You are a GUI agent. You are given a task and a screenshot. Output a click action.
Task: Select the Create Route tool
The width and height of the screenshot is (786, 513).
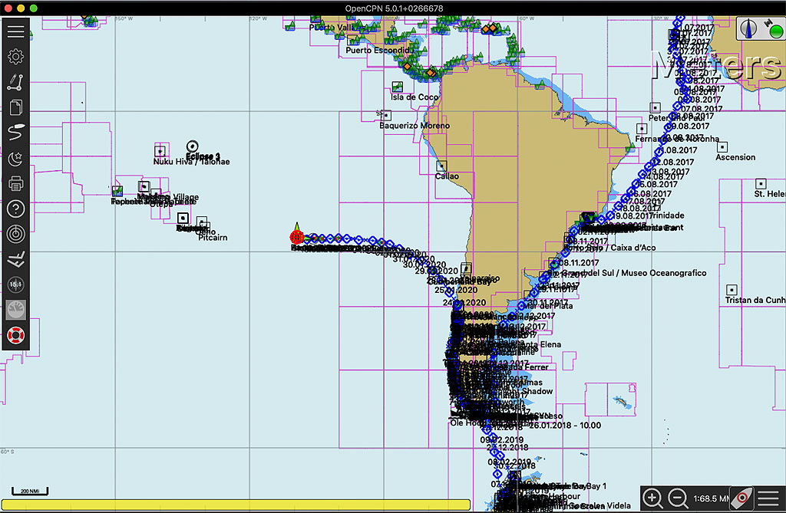pos(15,83)
